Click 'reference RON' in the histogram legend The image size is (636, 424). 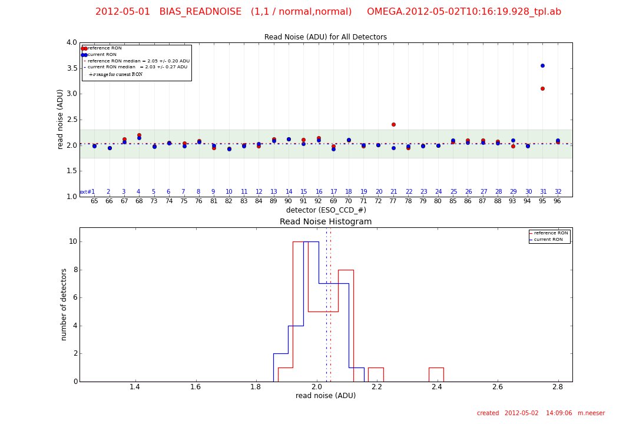(x=551, y=233)
